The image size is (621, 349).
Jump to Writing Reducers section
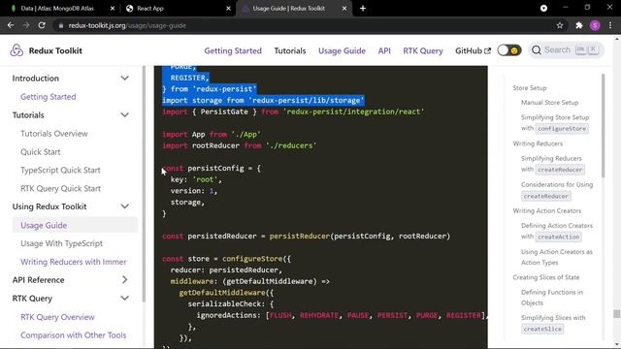coord(538,143)
